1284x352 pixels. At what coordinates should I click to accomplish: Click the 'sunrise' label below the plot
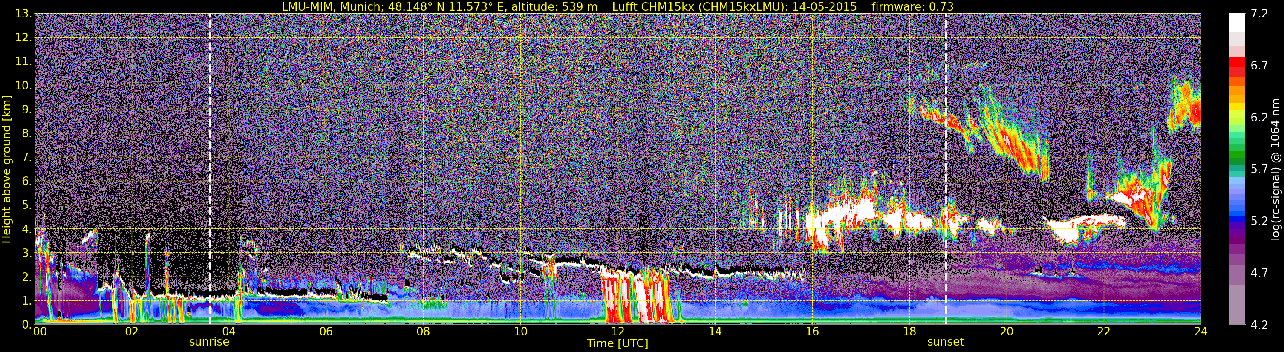pyautogui.click(x=209, y=342)
